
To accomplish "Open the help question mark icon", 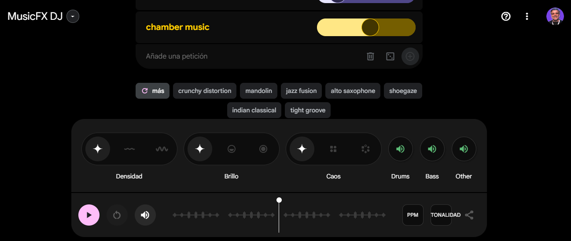I will 506,16.
